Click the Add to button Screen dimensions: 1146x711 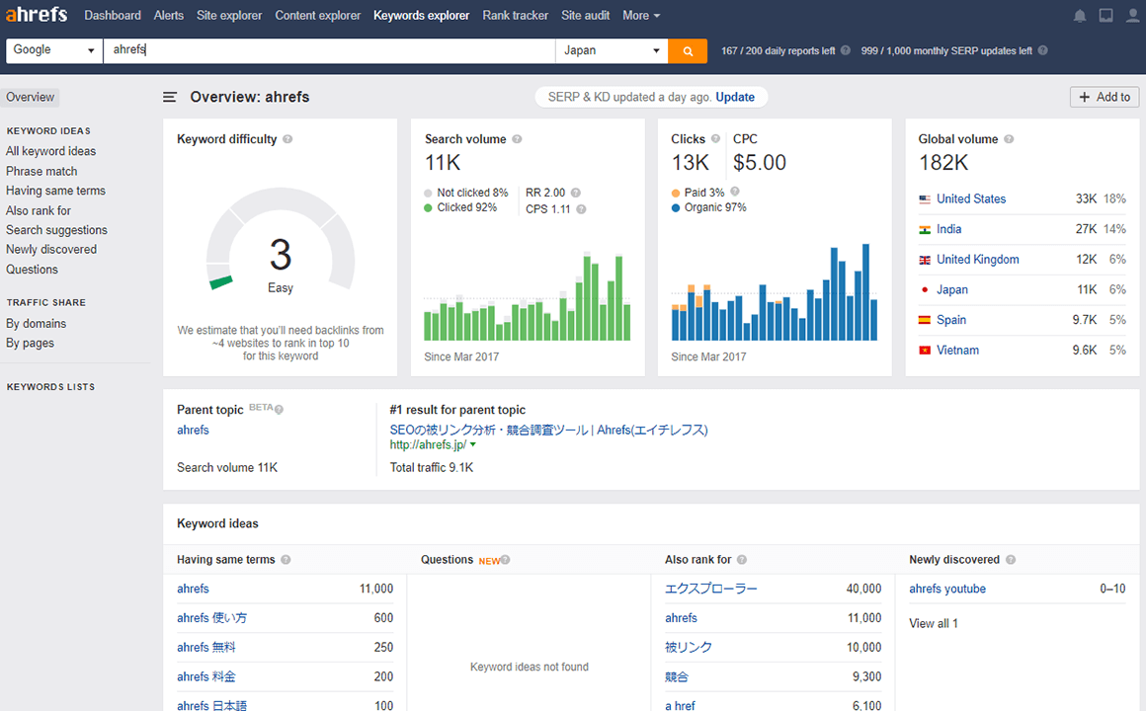tap(1105, 97)
